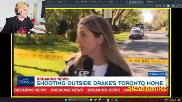The image size is (182, 102).
Task: Open the Chrome profile avatar
Action: point(177,6)
